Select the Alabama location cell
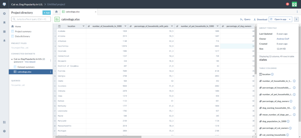The width and height of the screenshot is (301, 138). [72, 31]
